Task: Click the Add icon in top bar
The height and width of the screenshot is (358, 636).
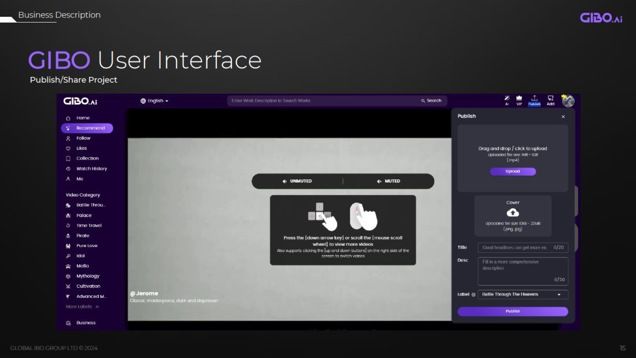Action: coord(550,98)
